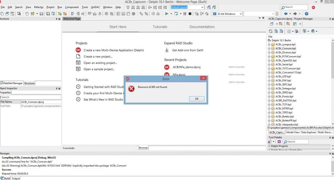Select the Output tab in Messages

16,178
